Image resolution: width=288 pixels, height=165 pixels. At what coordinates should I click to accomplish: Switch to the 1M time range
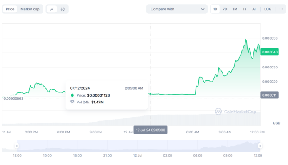tap(235, 9)
